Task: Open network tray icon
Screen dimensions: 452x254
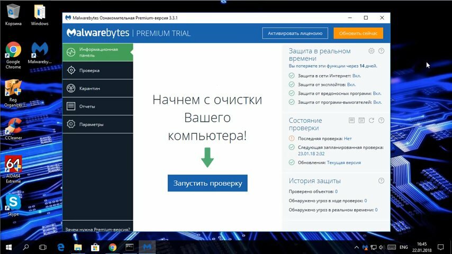Action: point(374,247)
